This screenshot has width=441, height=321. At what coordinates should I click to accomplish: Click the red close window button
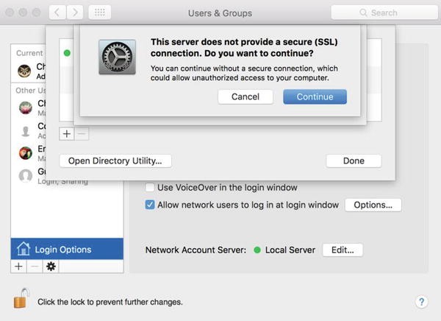(10, 13)
